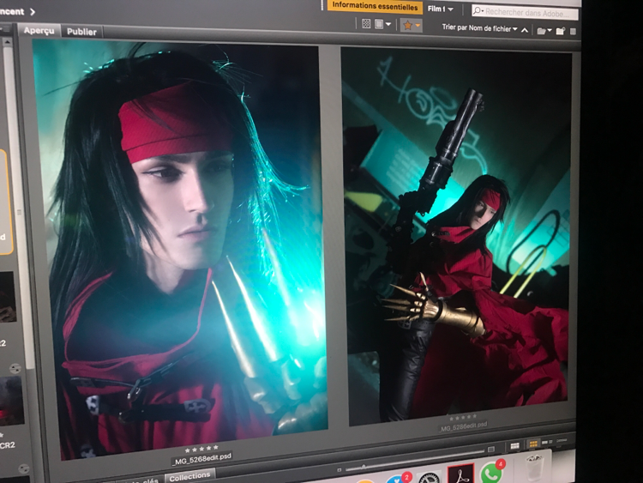The image size is (643, 483).
Task: Open the Collections panel tab
Action: (x=189, y=476)
